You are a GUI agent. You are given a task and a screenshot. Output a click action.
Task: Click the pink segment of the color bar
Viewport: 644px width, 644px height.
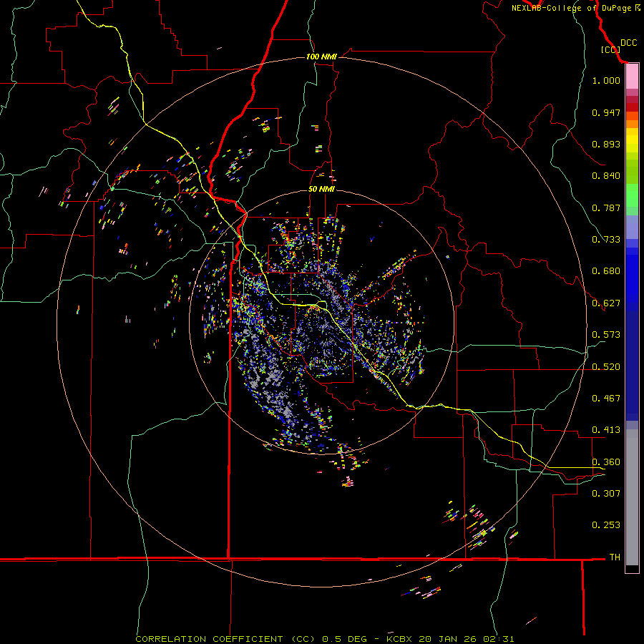(x=632, y=77)
